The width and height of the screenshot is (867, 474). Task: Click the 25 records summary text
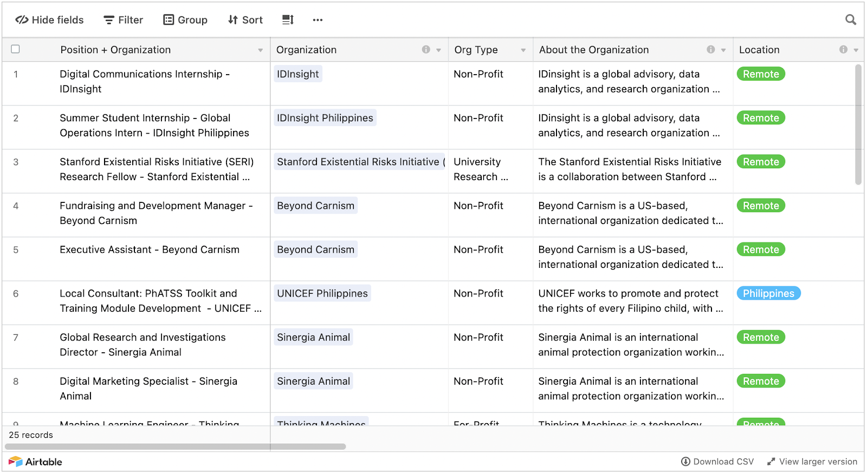click(31, 435)
